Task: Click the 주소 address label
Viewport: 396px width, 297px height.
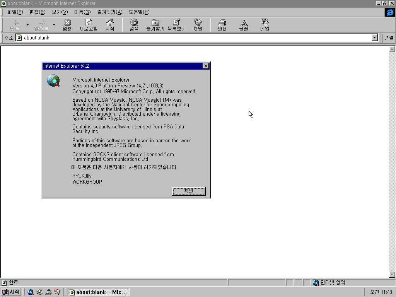Action: pyautogui.click(x=9, y=38)
